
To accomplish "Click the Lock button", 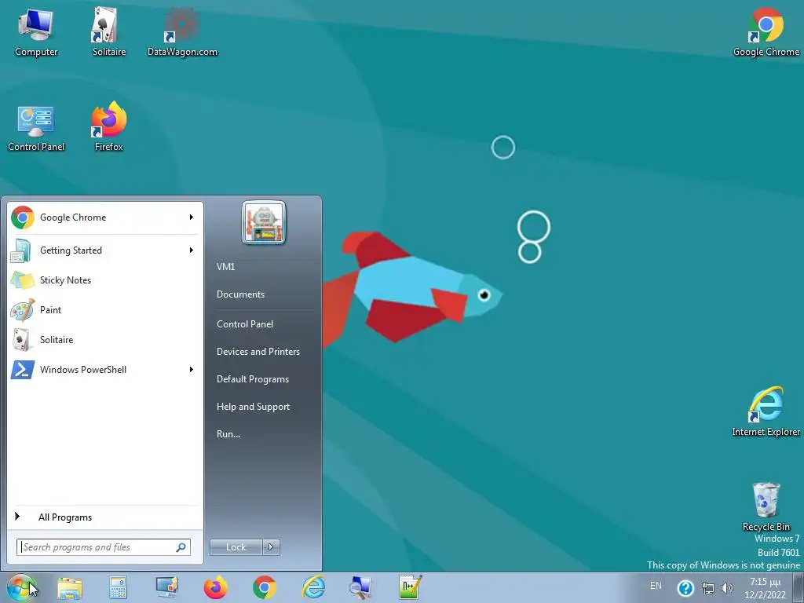I will 236,547.
